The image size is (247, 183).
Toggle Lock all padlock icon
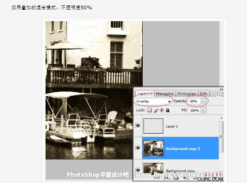click(x=167, y=110)
